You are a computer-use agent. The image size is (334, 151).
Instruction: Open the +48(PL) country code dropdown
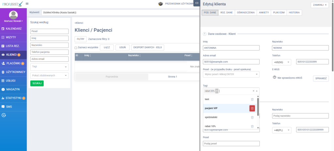[281, 130]
